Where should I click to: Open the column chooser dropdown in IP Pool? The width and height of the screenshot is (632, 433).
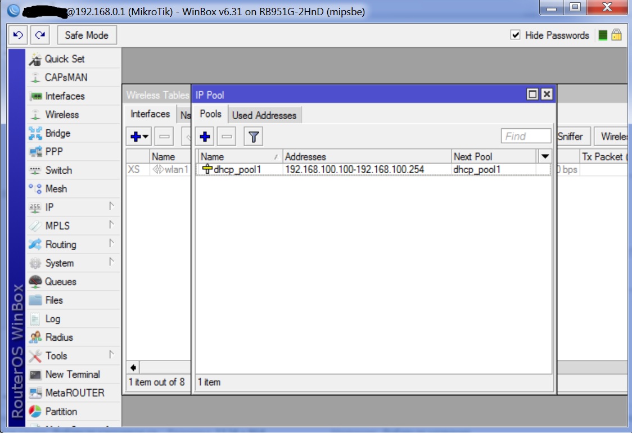pos(545,156)
